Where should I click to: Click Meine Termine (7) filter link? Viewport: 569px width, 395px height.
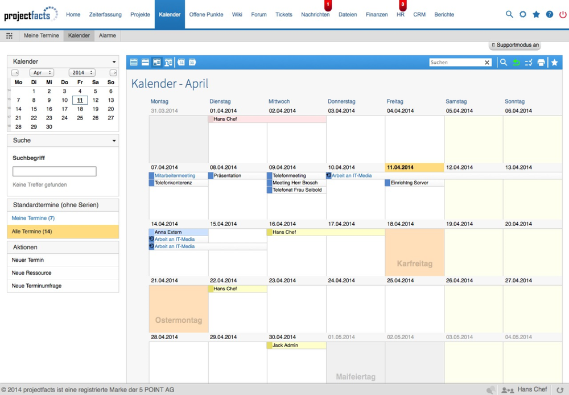click(33, 218)
